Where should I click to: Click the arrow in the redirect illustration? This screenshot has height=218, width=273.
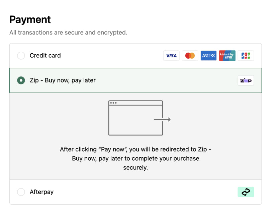click(163, 119)
